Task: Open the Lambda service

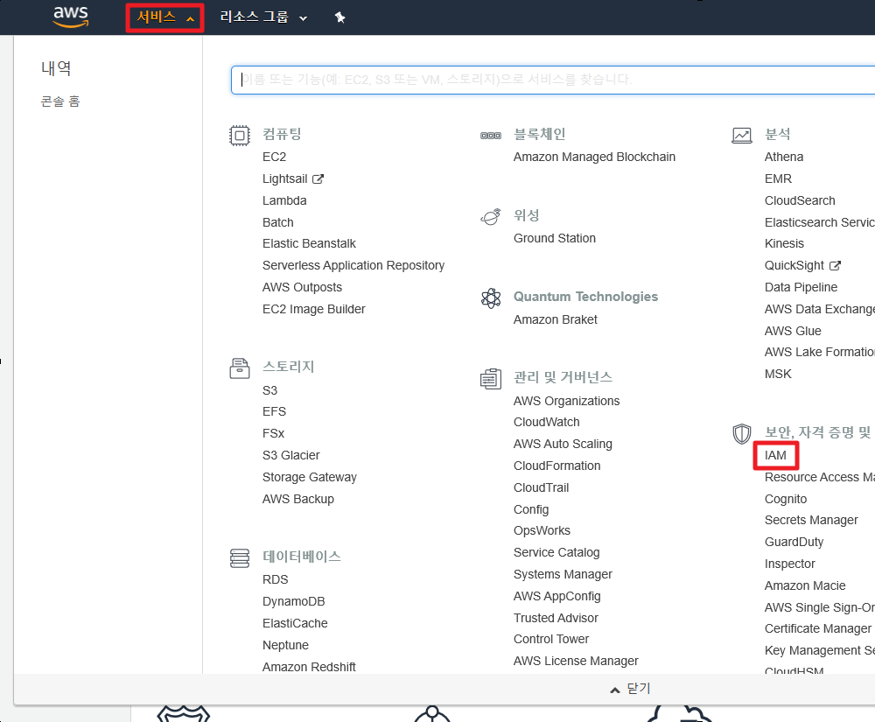Action: [284, 200]
